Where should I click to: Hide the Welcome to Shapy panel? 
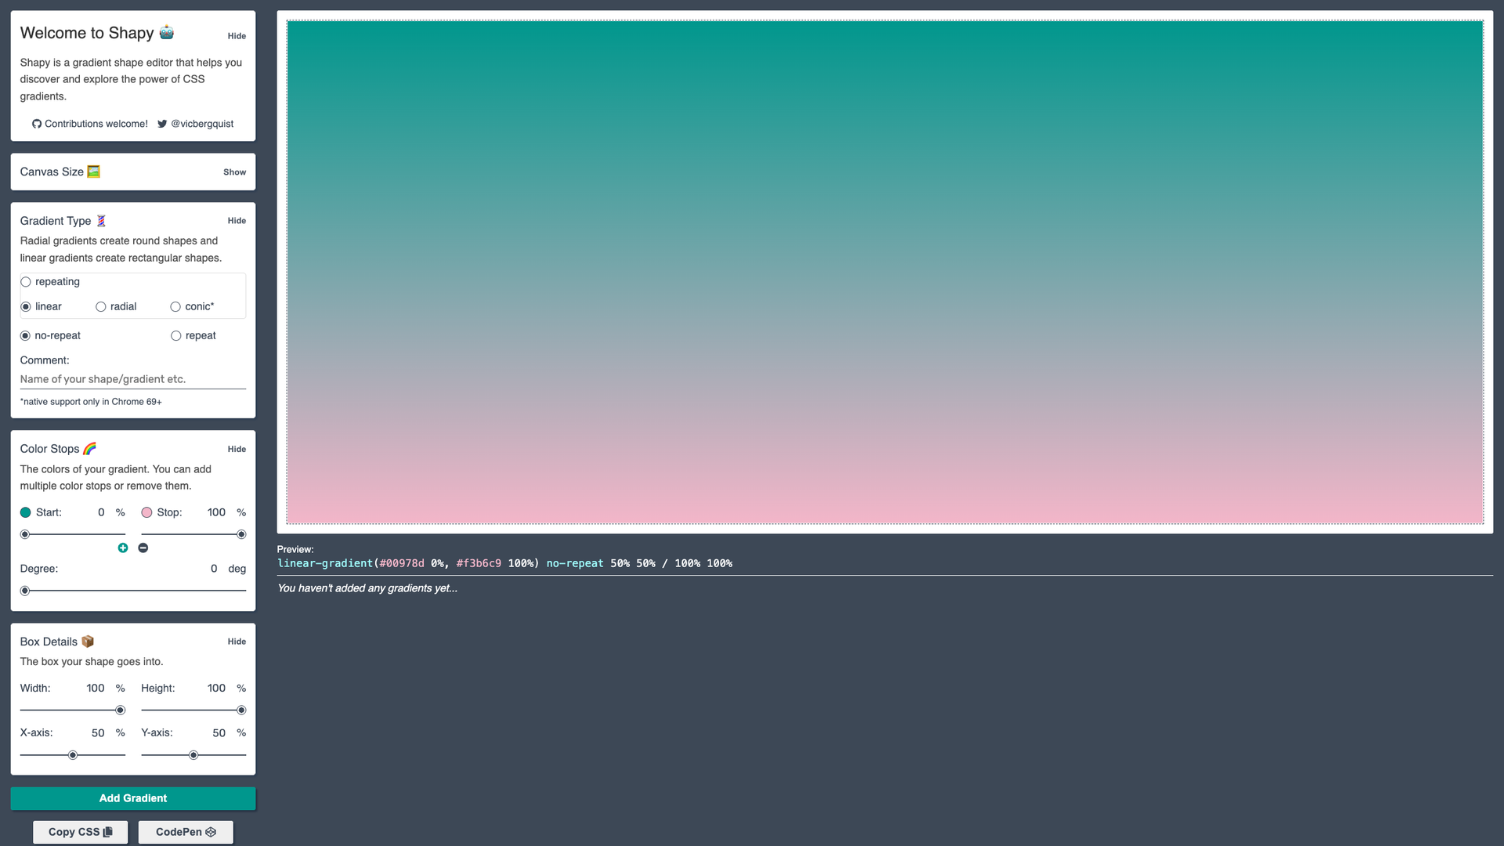(x=237, y=36)
